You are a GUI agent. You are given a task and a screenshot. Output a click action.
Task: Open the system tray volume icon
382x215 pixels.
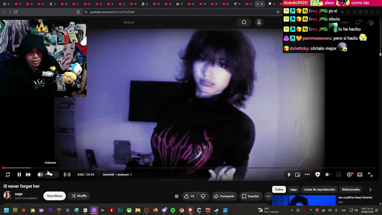(356, 210)
